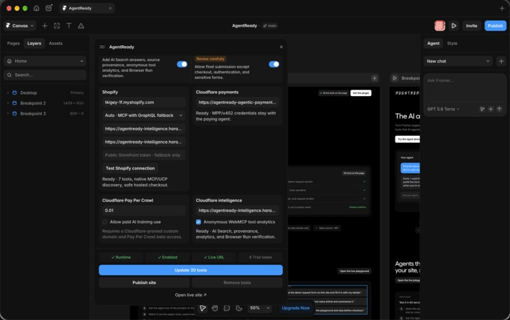Switch to the Assets tab
Image resolution: width=510 pixels, height=320 pixels.
[x=56, y=43]
